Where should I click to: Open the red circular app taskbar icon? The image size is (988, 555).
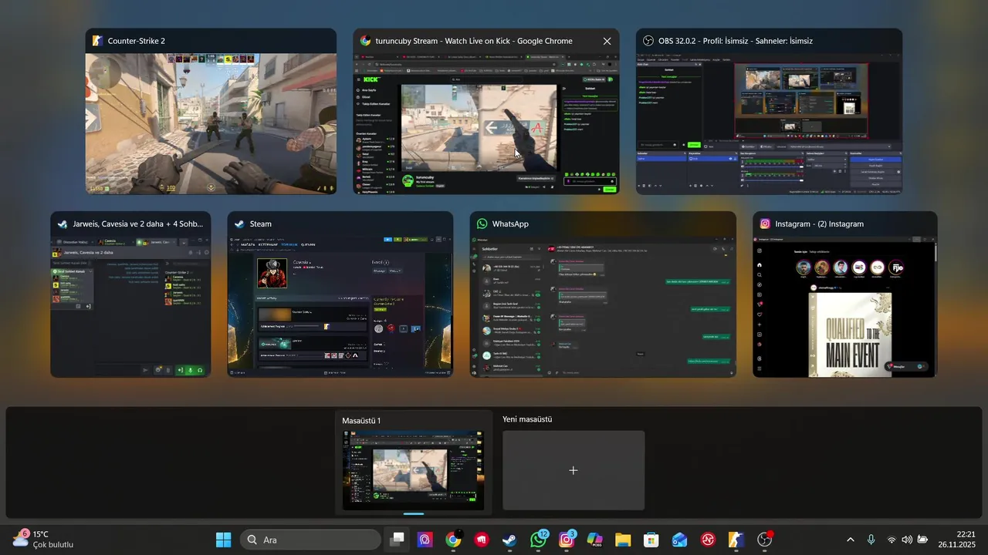(708, 540)
